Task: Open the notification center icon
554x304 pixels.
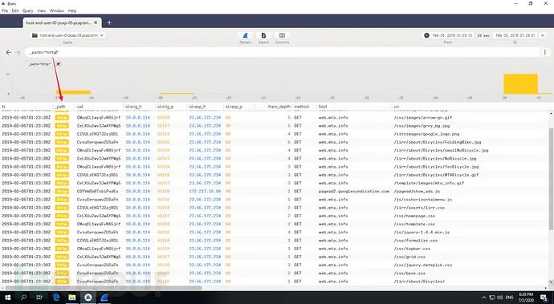Action: 544,298
